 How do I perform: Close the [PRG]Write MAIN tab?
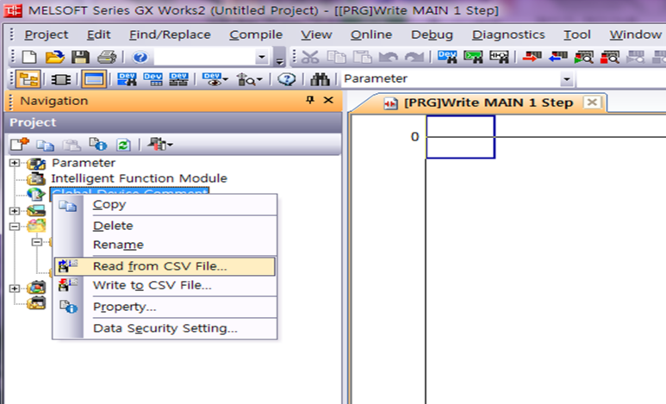(x=592, y=103)
